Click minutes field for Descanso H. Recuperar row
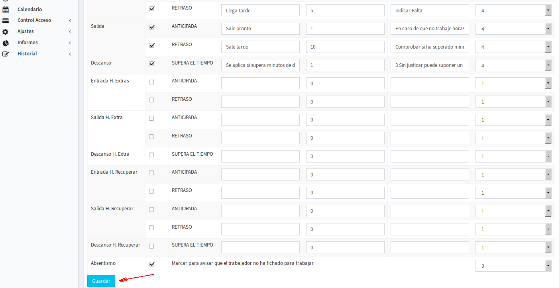560x288 pixels. tap(345, 247)
